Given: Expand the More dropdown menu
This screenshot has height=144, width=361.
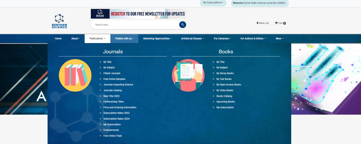Looking at the screenshot, I should [280, 39].
